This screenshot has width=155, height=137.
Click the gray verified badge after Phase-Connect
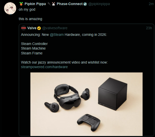tap(85, 4)
